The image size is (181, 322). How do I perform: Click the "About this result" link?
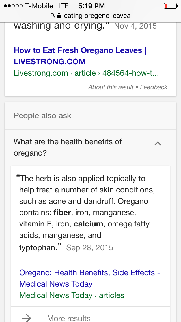tap(111, 87)
